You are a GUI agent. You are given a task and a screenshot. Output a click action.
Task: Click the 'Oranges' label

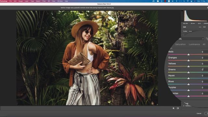[173, 58]
